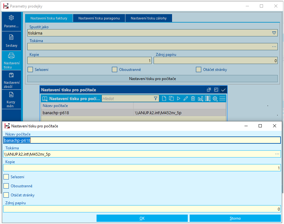
Task: Open the hamburger menu in grid toolbar
Action: click(223, 99)
